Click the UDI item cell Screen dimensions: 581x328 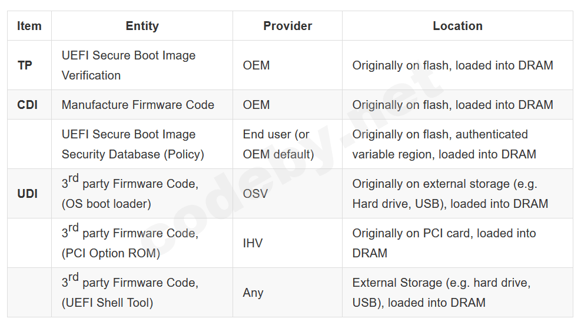(28, 194)
